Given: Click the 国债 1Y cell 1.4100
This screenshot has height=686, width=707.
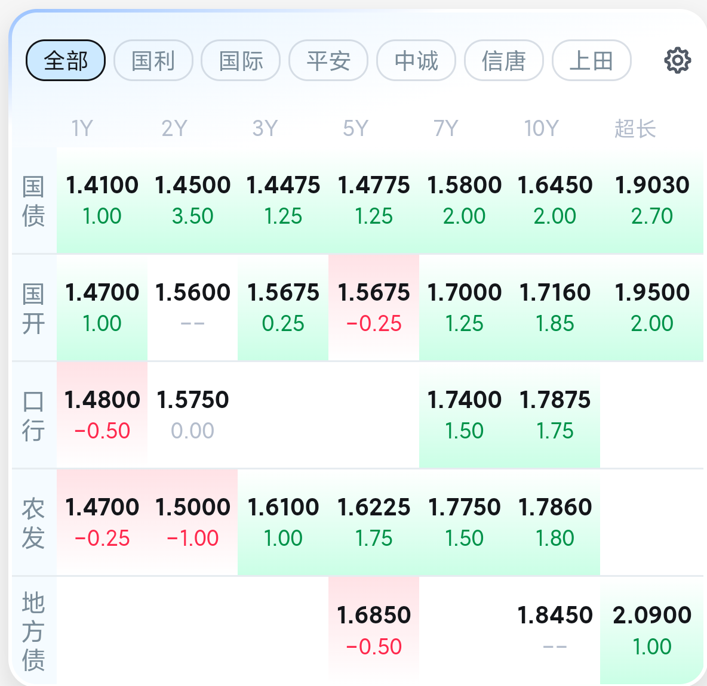Looking at the screenshot, I should (x=102, y=200).
